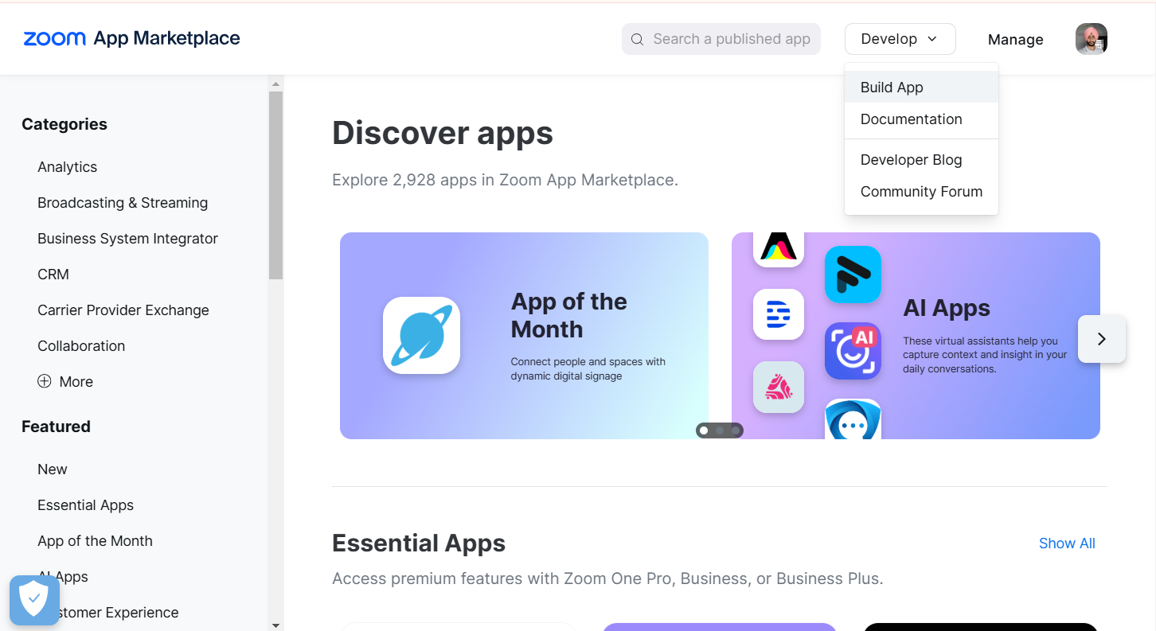Click the Zoom App Marketplace logo
The width and height of the screenshot is (1156, 631).
[x=131, y=38]
